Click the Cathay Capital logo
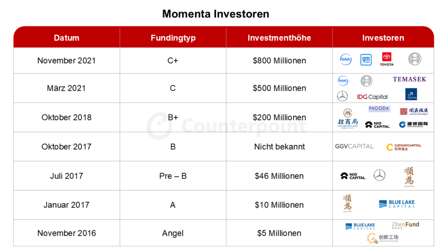This screenshot has height=248, width=442. tap(404, 147)
